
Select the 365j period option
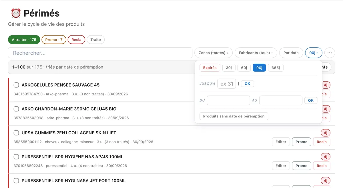click(x=276, y=68)
